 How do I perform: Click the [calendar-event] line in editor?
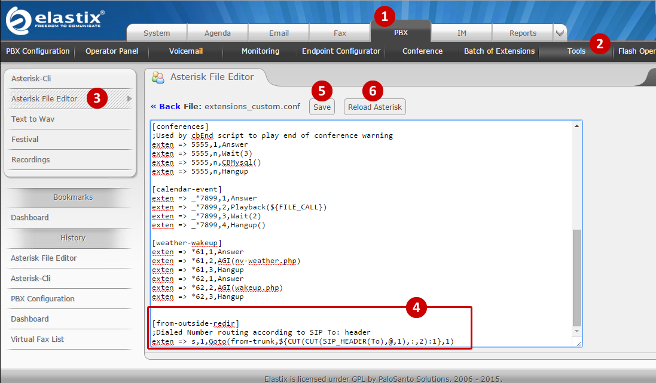[187, 189]
